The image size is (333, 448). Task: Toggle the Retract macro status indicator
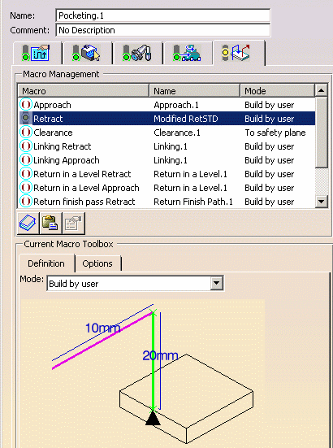pos(26,118)
